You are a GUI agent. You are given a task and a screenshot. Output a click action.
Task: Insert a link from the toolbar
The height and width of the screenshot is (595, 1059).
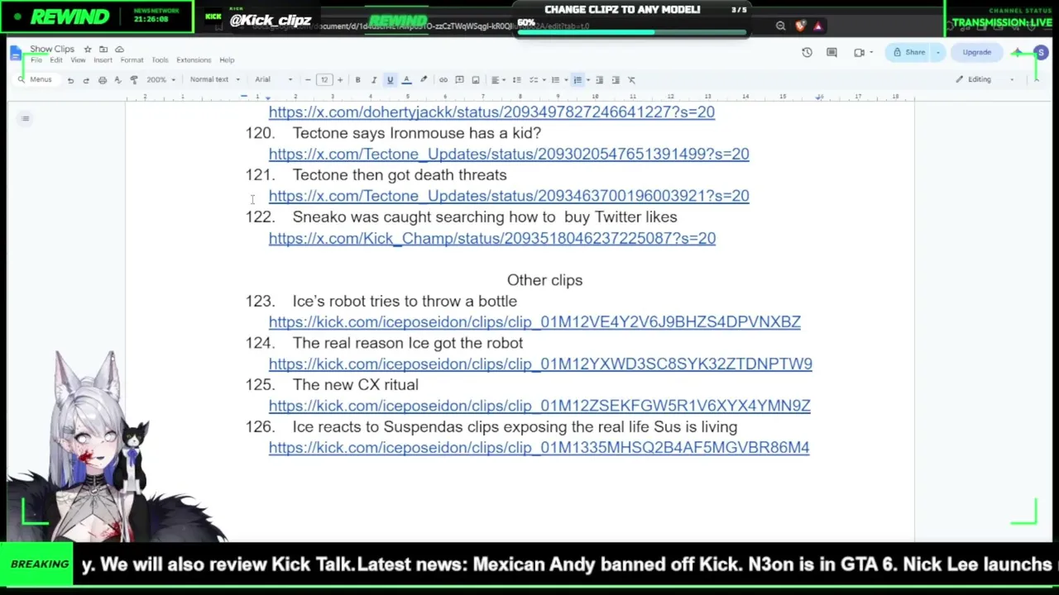click(x=443, y=80)
